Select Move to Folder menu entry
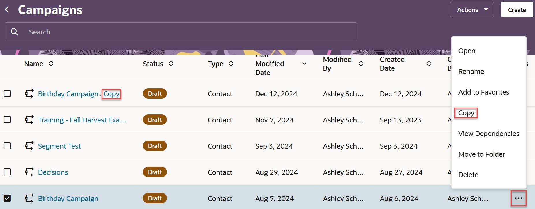This screenshot has height=209, width=535. [x=481, y=154]
